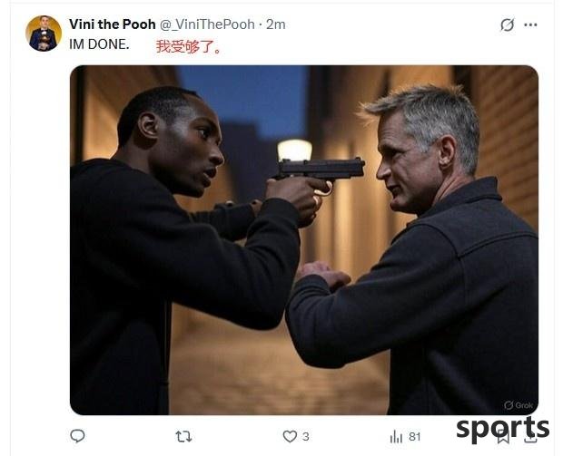
Task: Click the @_ViniThePooh handle
Action: tap(207, 24)
